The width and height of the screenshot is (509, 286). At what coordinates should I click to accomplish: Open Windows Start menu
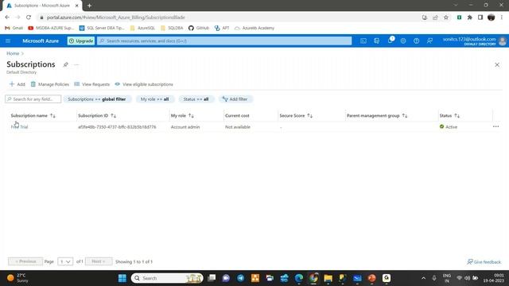(x=122, y=278)
